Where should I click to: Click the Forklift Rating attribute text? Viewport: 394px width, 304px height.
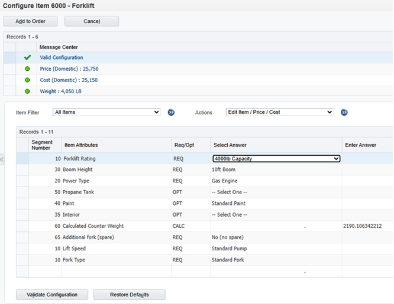(79, 159)
